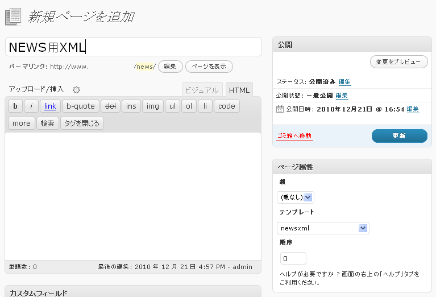Insert the more tag button
Viewport: 436px width, 297px height.
(x=22, y=123)
